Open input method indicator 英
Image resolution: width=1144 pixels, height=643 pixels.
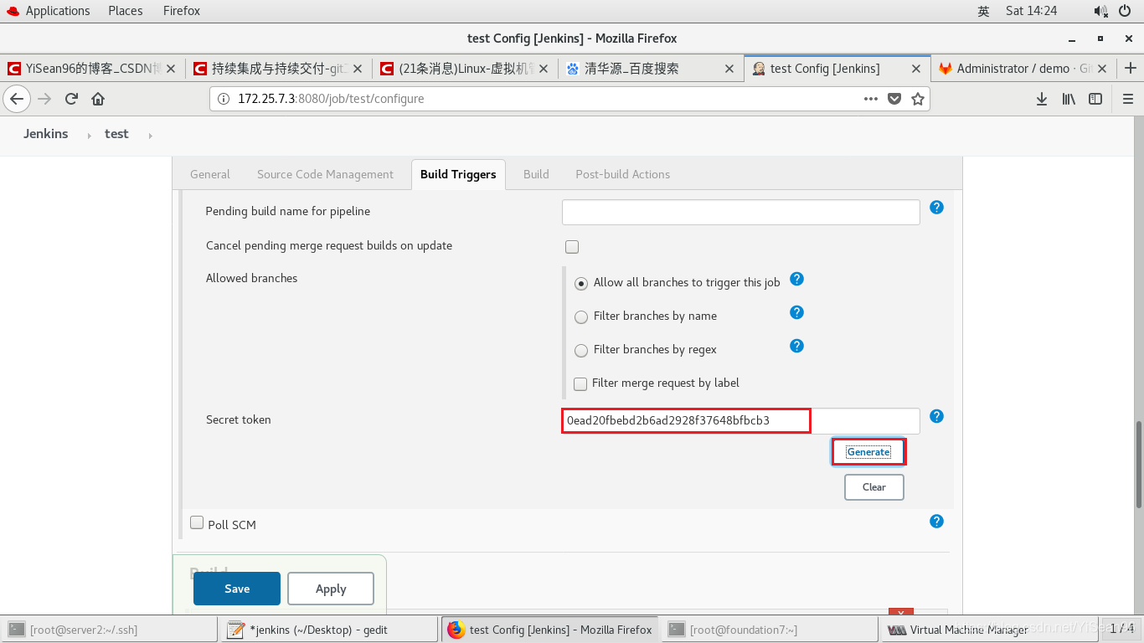983,11
